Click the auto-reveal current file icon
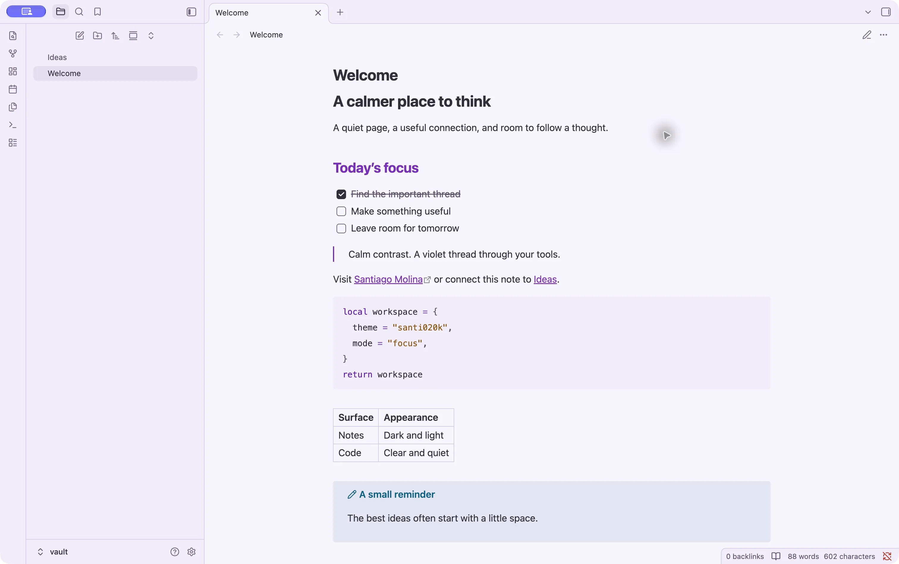The height and width of the screenshot is (564, 899). pyautogui.click(x=133, y=36)
